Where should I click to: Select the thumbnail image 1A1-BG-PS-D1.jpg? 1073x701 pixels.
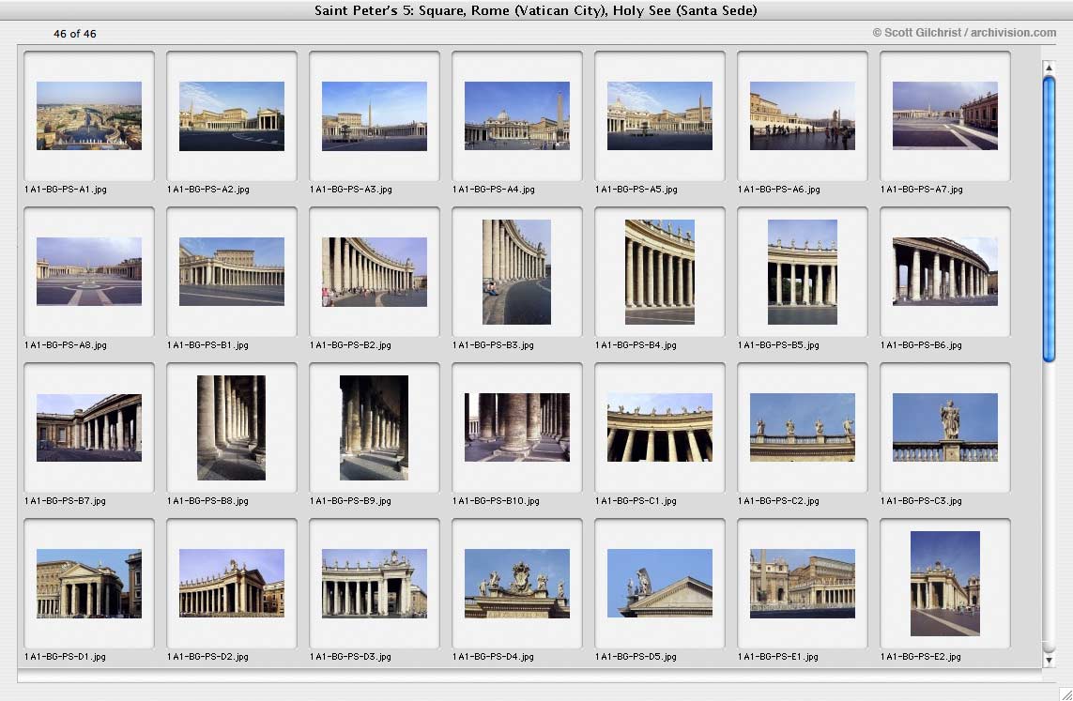pyautogui.click(x=89, y=584)
